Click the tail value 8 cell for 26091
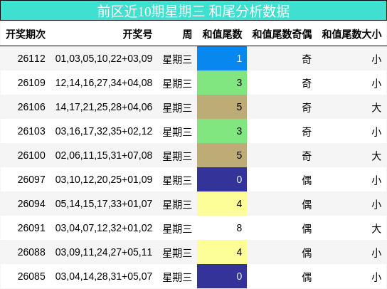Screen dimensions: 387x289 tap(222, 228)
